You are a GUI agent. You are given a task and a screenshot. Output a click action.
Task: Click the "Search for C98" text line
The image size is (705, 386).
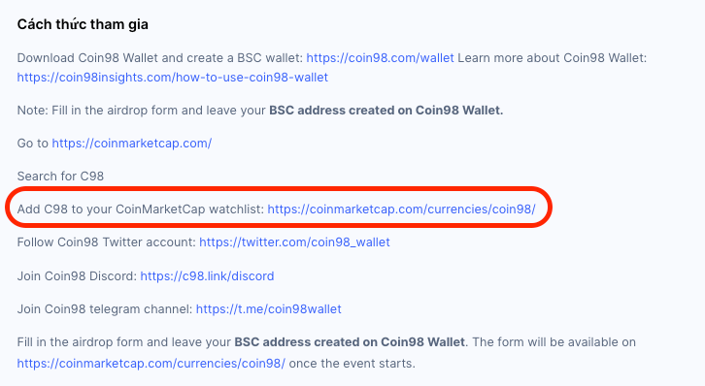[x=60, y=176]
